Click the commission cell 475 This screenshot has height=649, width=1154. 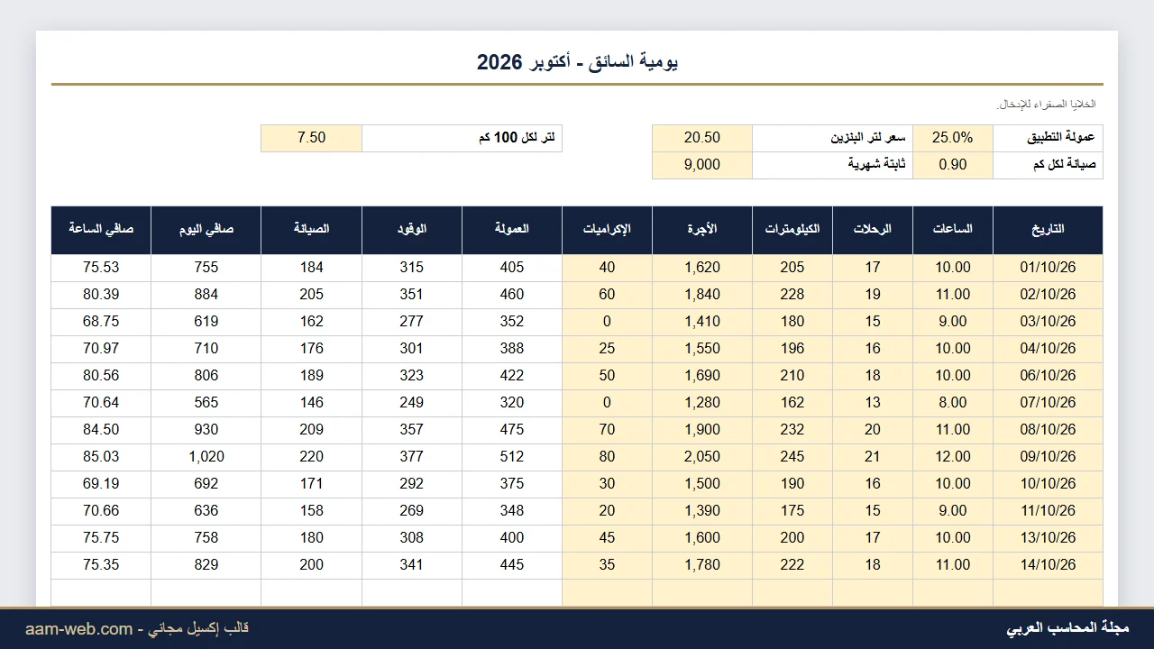click(x=512, y=430)
